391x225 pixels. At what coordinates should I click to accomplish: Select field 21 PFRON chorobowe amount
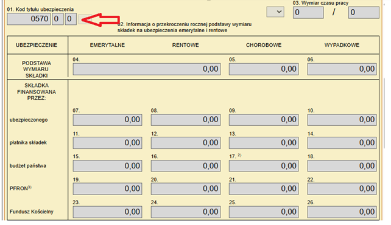(264, 189)
